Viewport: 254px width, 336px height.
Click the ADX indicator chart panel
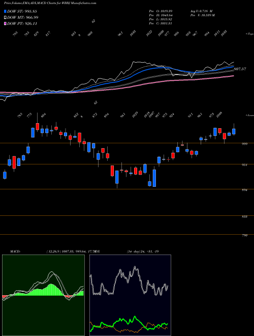[x=130, y=295]
